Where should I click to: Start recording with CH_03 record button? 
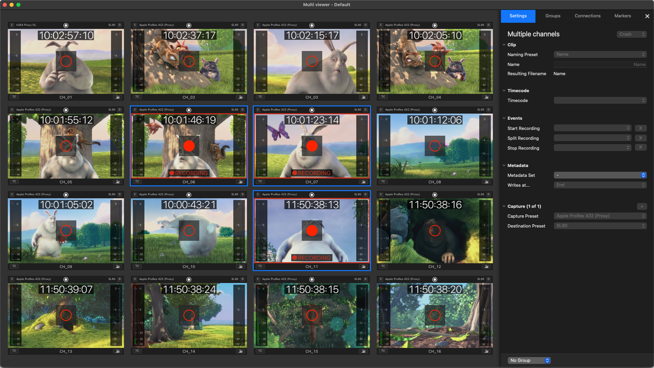312,61
